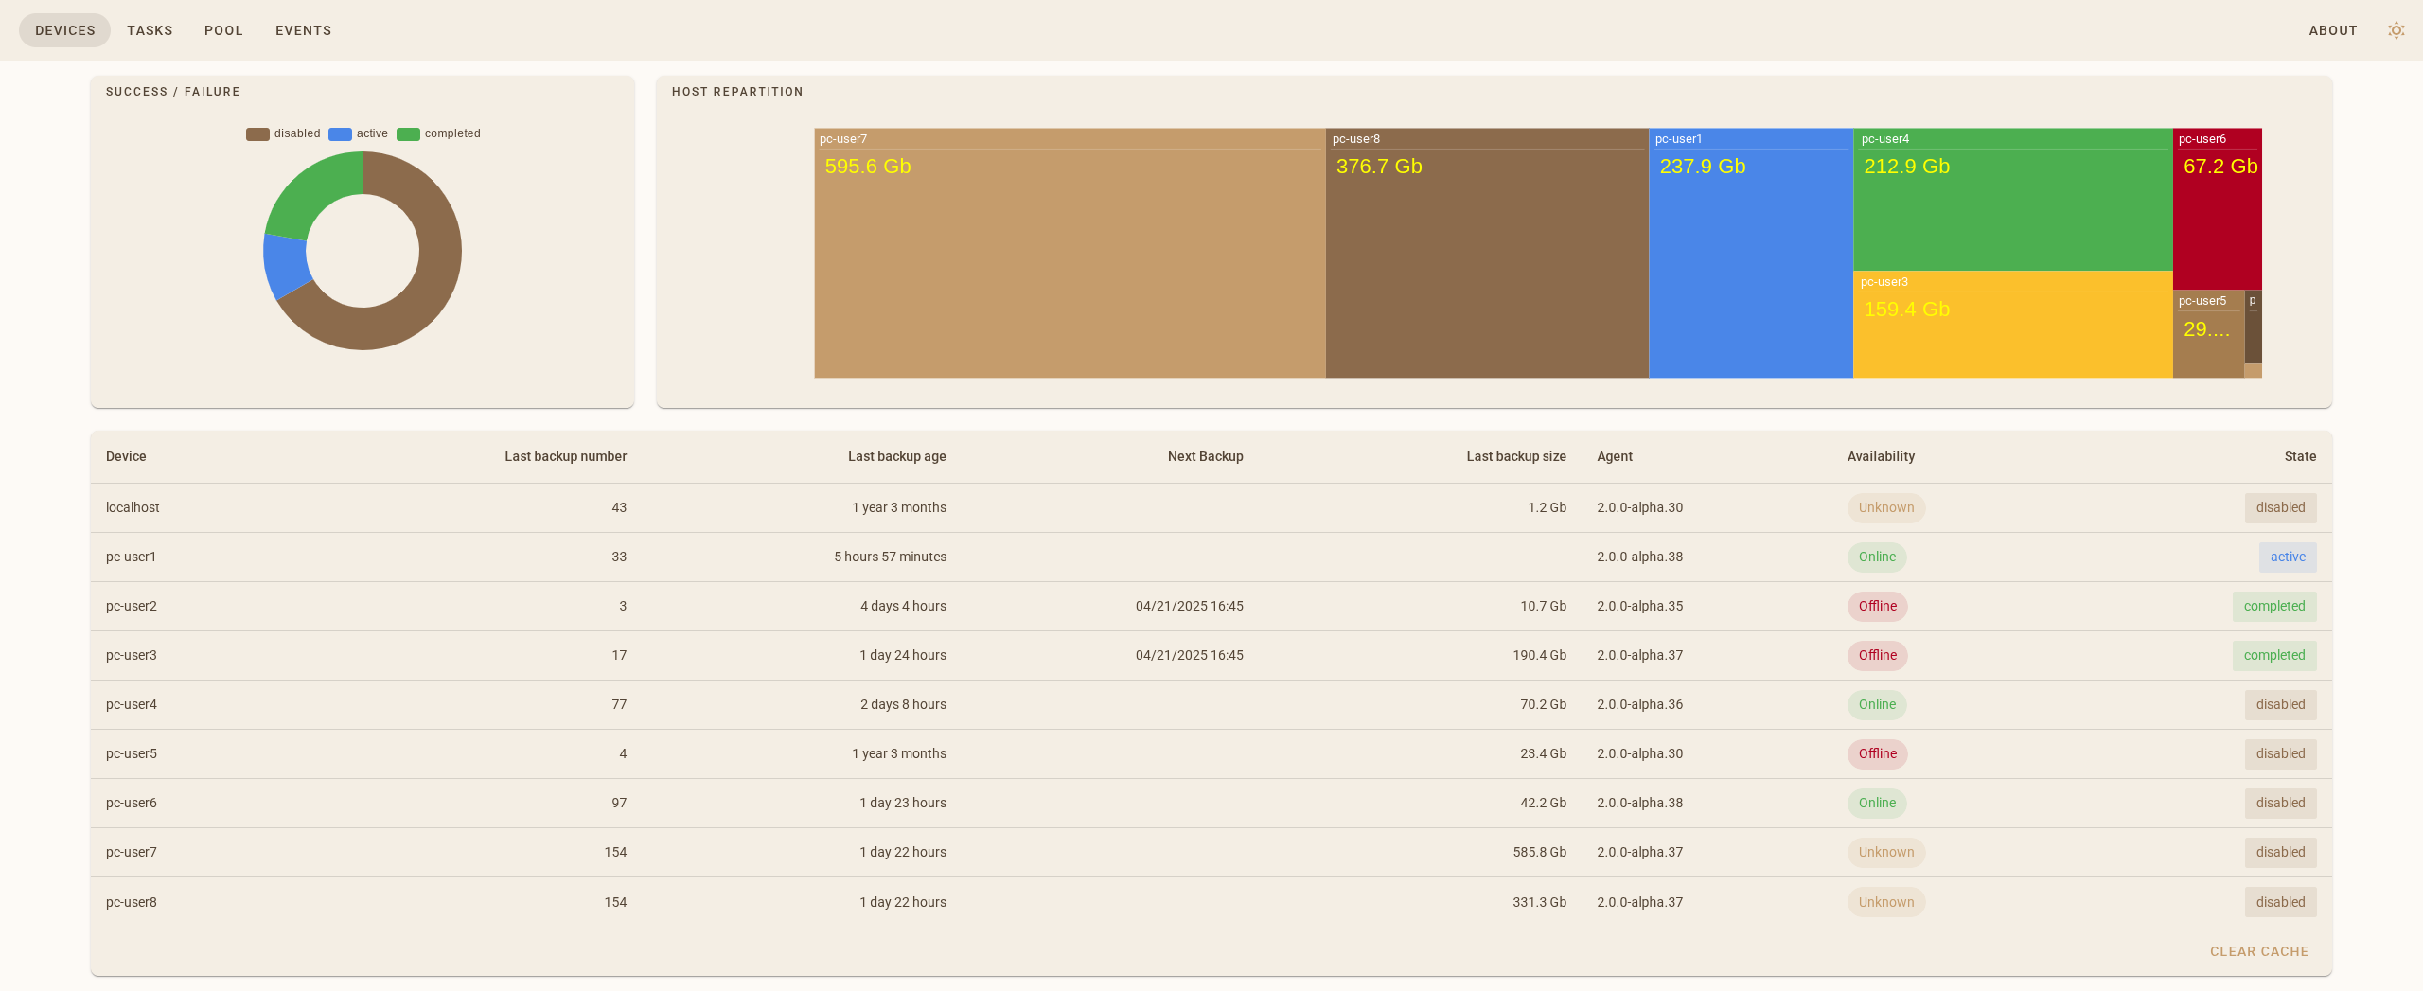Switch to the Tasks tab
Image resolution: width=2423 pixels, height=991 pixels.
(x=150, y=30)
